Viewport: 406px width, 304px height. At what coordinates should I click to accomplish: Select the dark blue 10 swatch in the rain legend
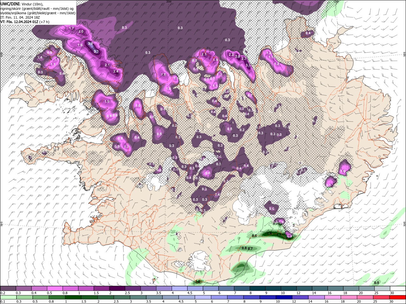pos(284,297)
